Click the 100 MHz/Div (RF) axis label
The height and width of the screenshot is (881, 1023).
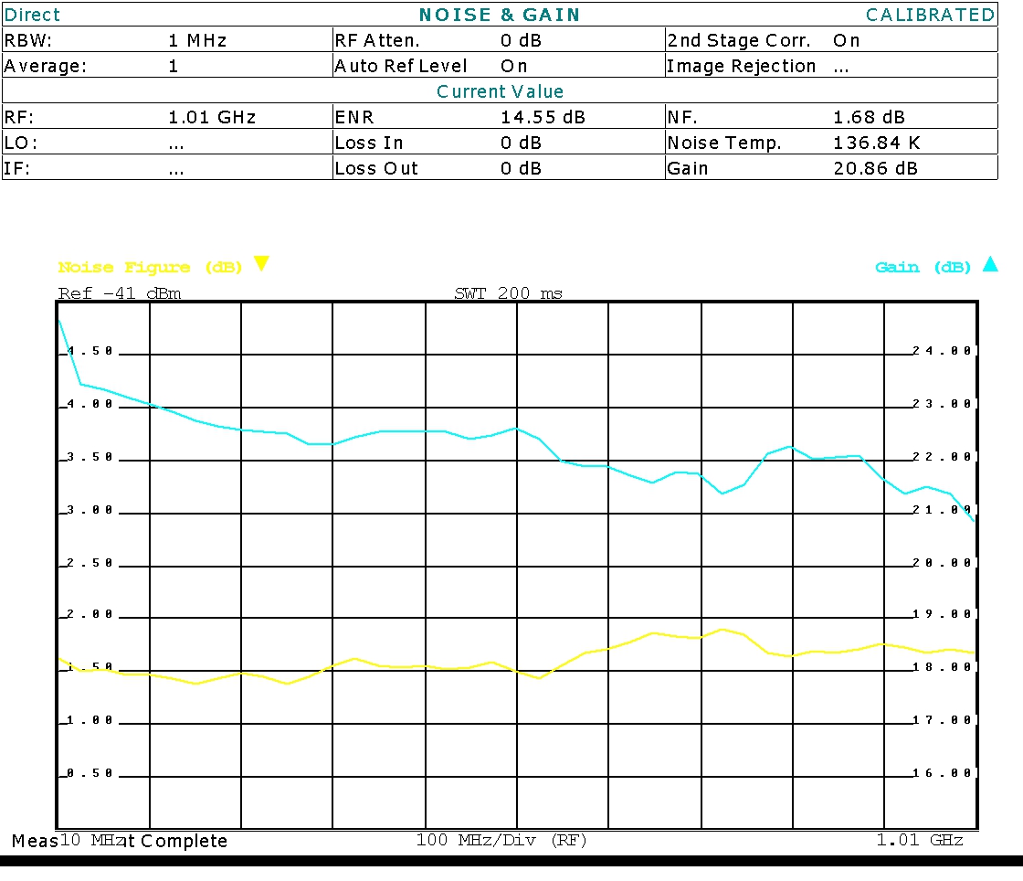coord(501,840)
